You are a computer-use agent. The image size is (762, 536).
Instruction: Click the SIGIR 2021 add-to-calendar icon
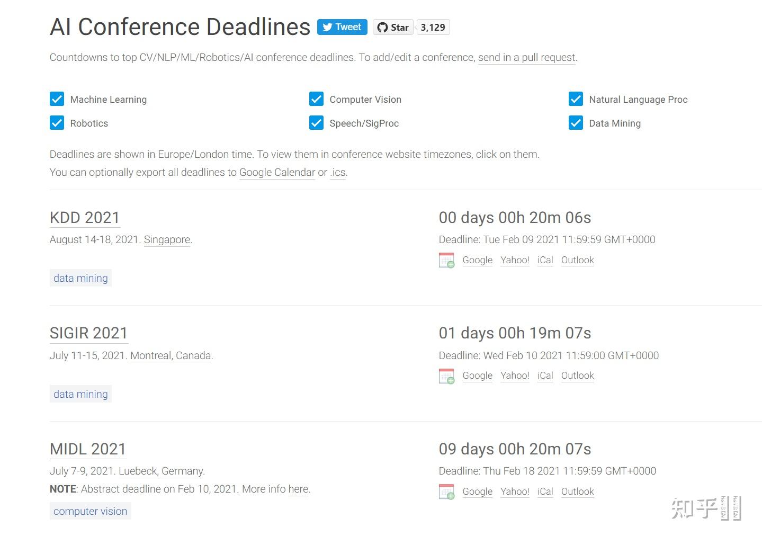446,376
